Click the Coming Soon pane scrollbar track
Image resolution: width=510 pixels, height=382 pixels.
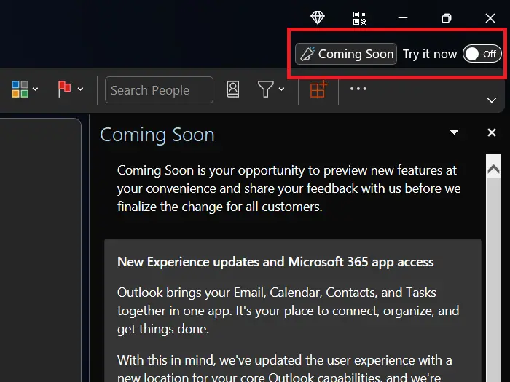pos(493,279)
